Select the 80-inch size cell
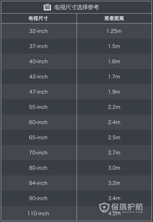Viewport: 153px width, 222px height. (x=38, y=168)
